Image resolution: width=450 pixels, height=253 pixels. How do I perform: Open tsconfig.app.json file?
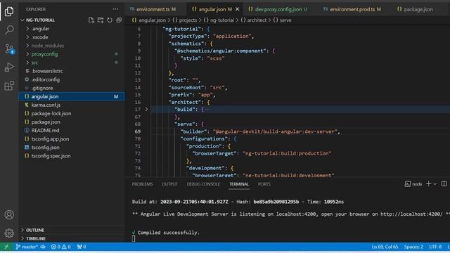point(72,139)
